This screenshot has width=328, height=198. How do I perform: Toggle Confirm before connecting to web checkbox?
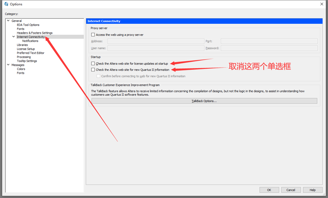tap(99, 76)
